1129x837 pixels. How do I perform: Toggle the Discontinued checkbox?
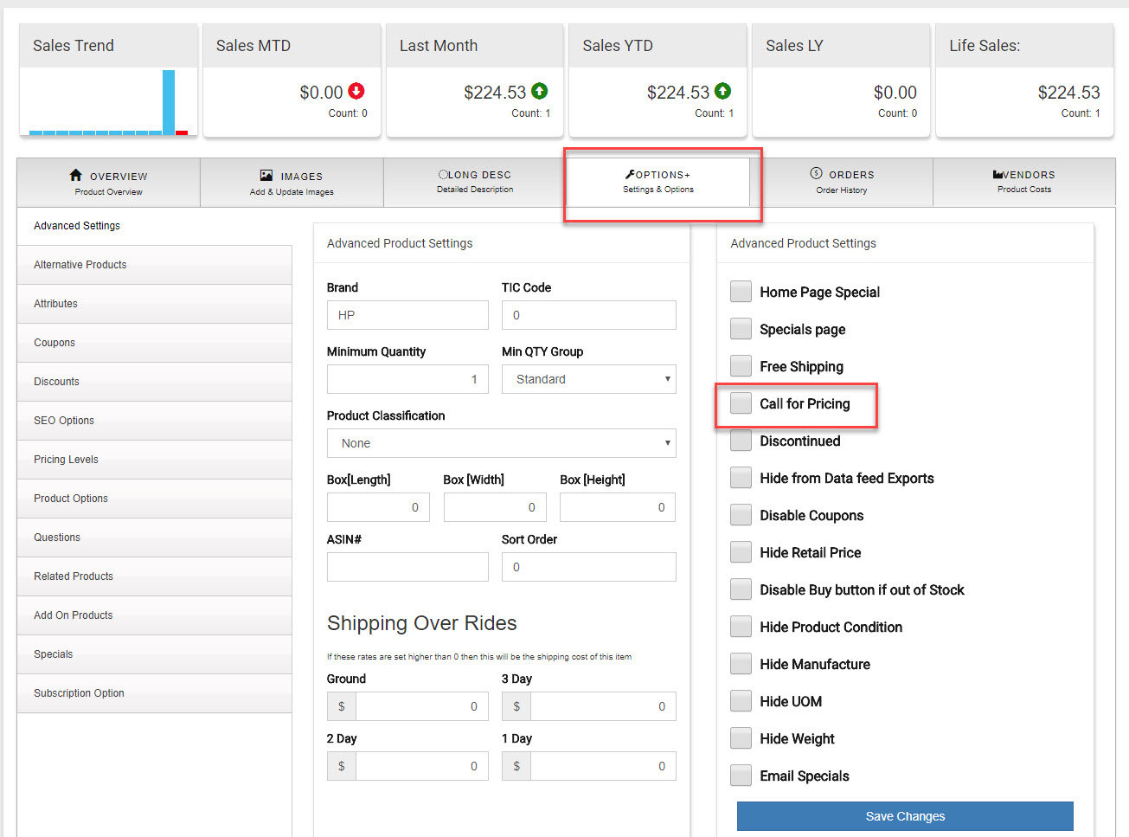[x=741, y=441]
